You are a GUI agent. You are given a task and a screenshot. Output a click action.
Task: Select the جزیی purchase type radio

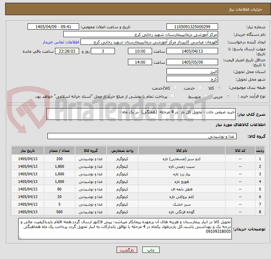tap(228, 96)
